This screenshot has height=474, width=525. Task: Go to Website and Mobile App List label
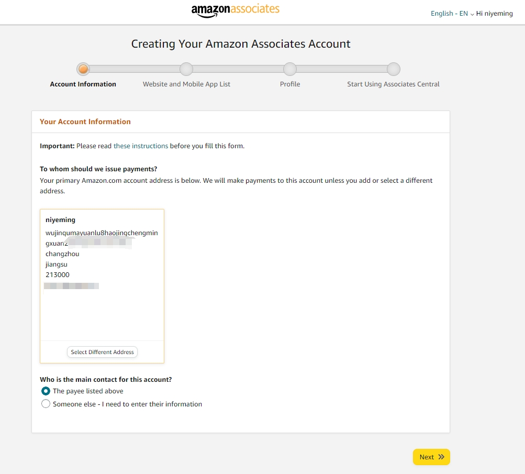186,84
